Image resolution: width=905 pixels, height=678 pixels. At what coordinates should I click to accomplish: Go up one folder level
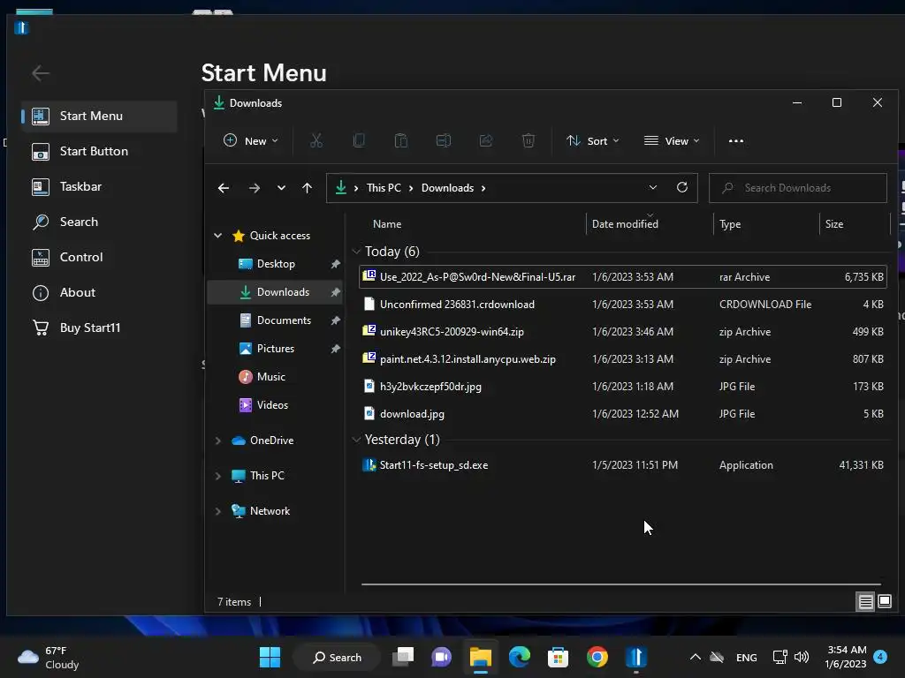click(x=307, y=188)
